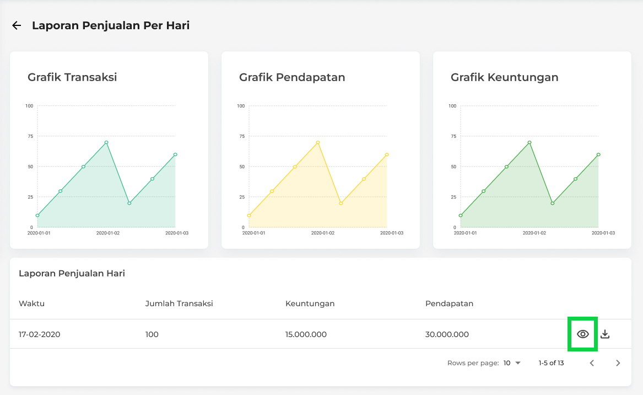
Task: Click the first data point in Grafik Pendapatan
Action: [249, 215]
